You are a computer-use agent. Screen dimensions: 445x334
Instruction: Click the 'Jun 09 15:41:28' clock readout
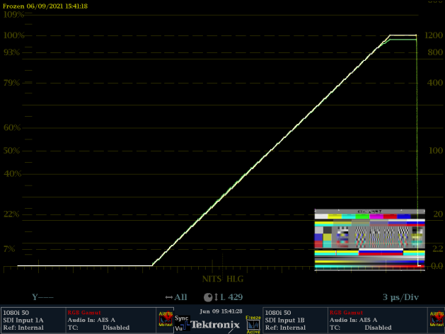point(221,311)
